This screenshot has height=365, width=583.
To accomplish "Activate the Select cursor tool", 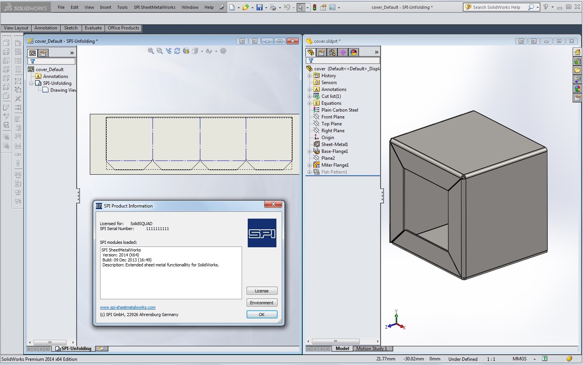I will pos(301,7).
